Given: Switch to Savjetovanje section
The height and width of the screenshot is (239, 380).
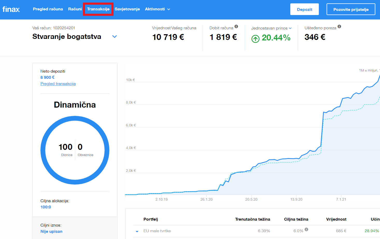Looking at the screenshot, I should (127, 9).
